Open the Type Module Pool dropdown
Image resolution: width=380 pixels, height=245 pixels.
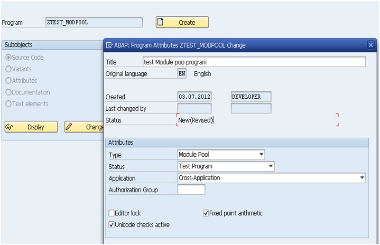(261, 155)
